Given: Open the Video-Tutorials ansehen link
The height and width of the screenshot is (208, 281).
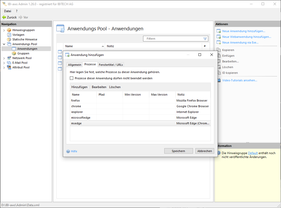Looking at the screenshot, I should tap(239, 80).
